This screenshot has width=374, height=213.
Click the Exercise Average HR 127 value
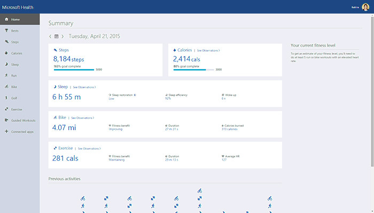pos(224,160)
